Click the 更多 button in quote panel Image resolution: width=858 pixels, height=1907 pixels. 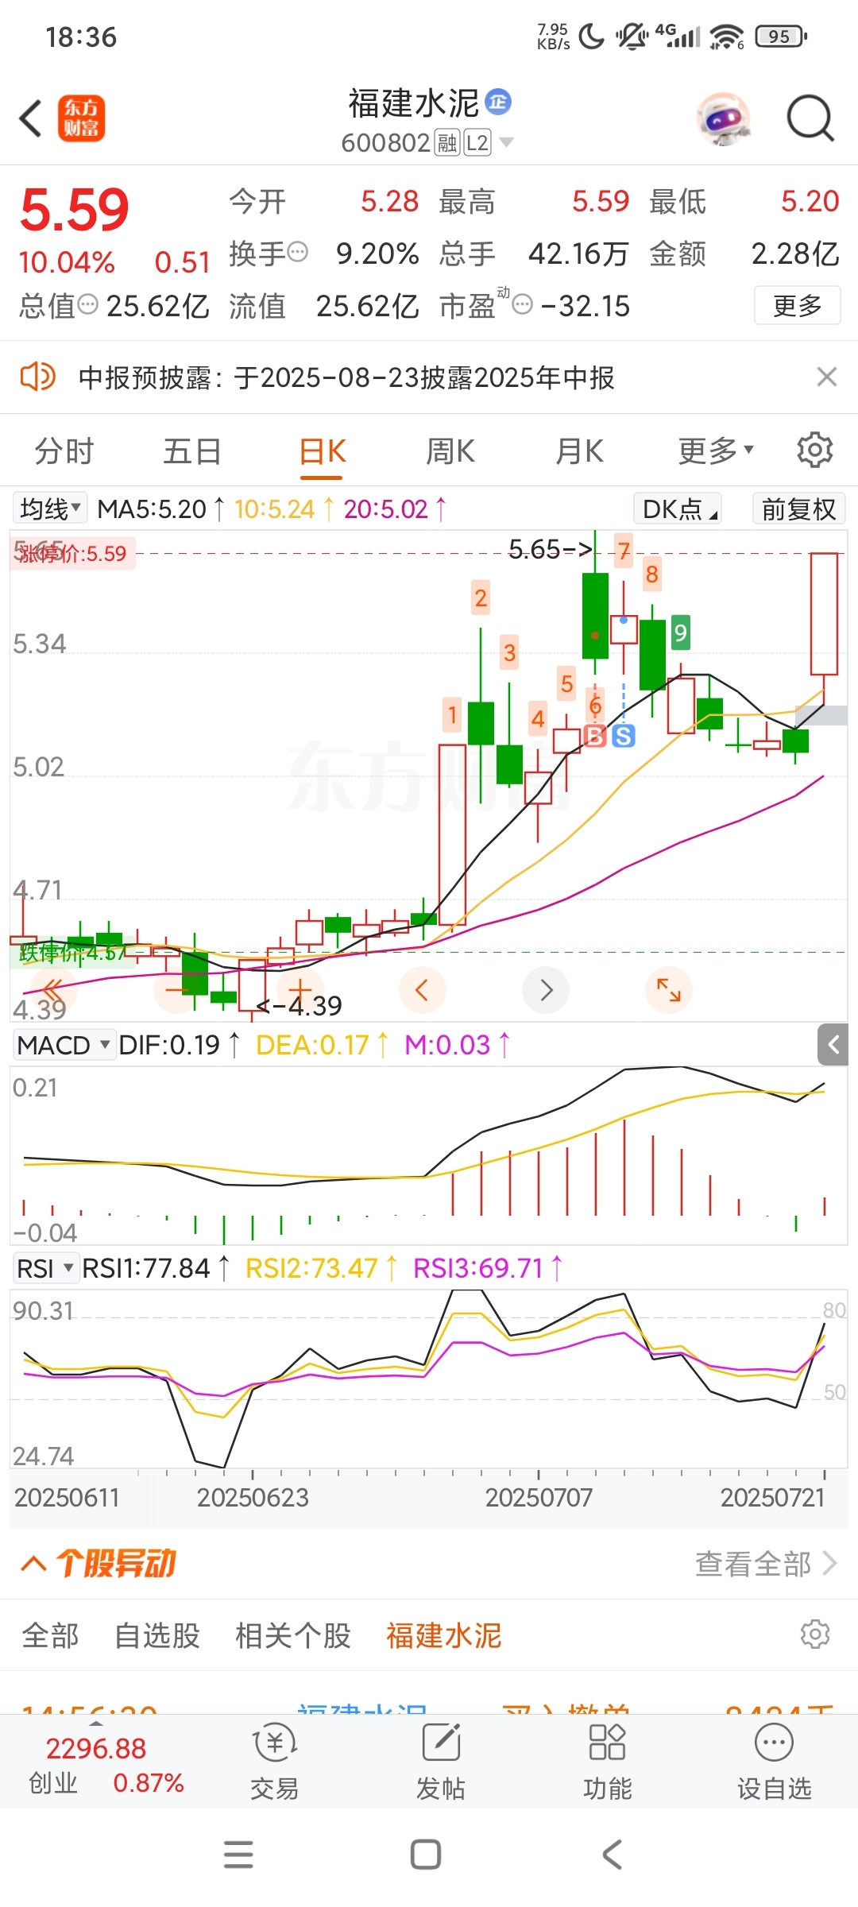(797, 305)
